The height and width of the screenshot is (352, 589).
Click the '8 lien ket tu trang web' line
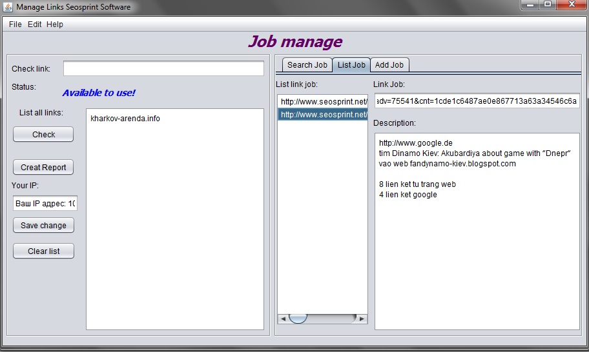click(x=417, y=184)
